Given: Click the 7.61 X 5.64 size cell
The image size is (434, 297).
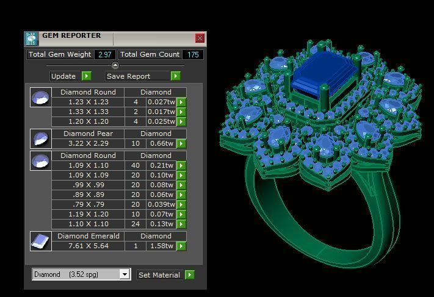Looking at the screenshot, I should pyautogui.click(x=88, y=246).
